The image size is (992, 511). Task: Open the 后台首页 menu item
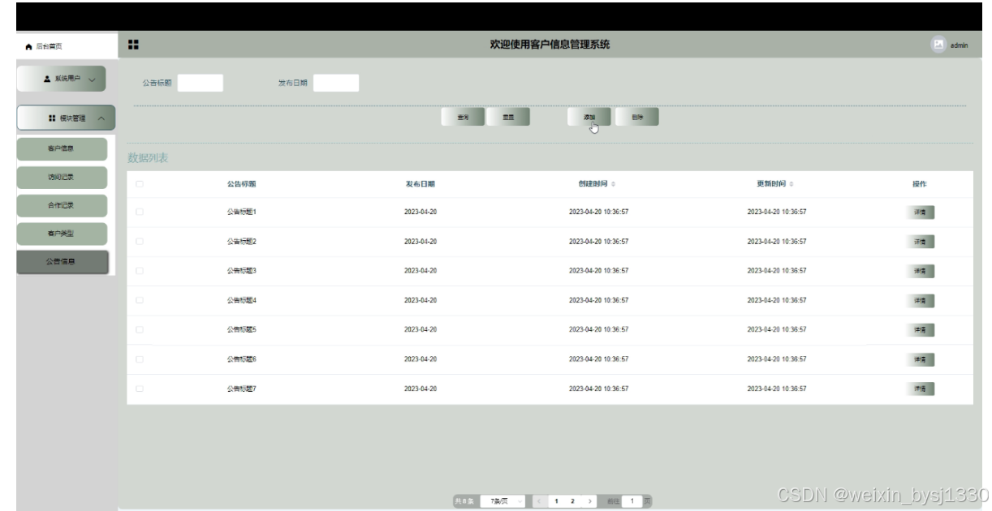click(65, 45)
